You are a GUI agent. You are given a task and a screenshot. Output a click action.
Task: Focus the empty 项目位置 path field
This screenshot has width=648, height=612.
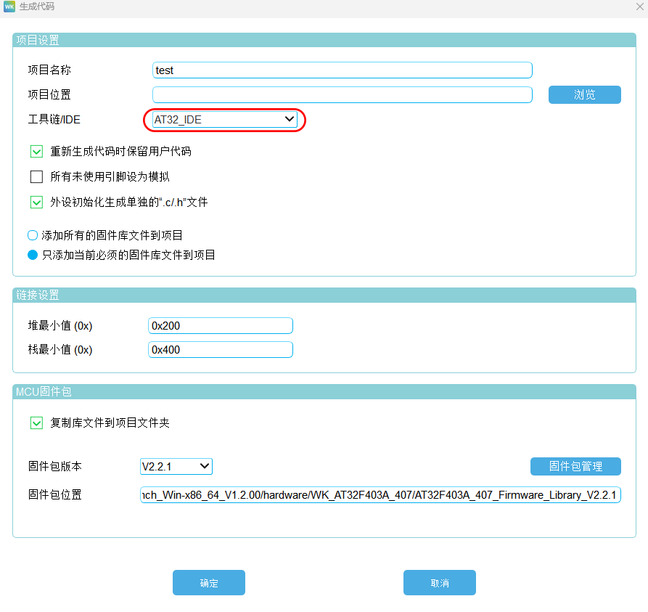(x=343, y=95)
